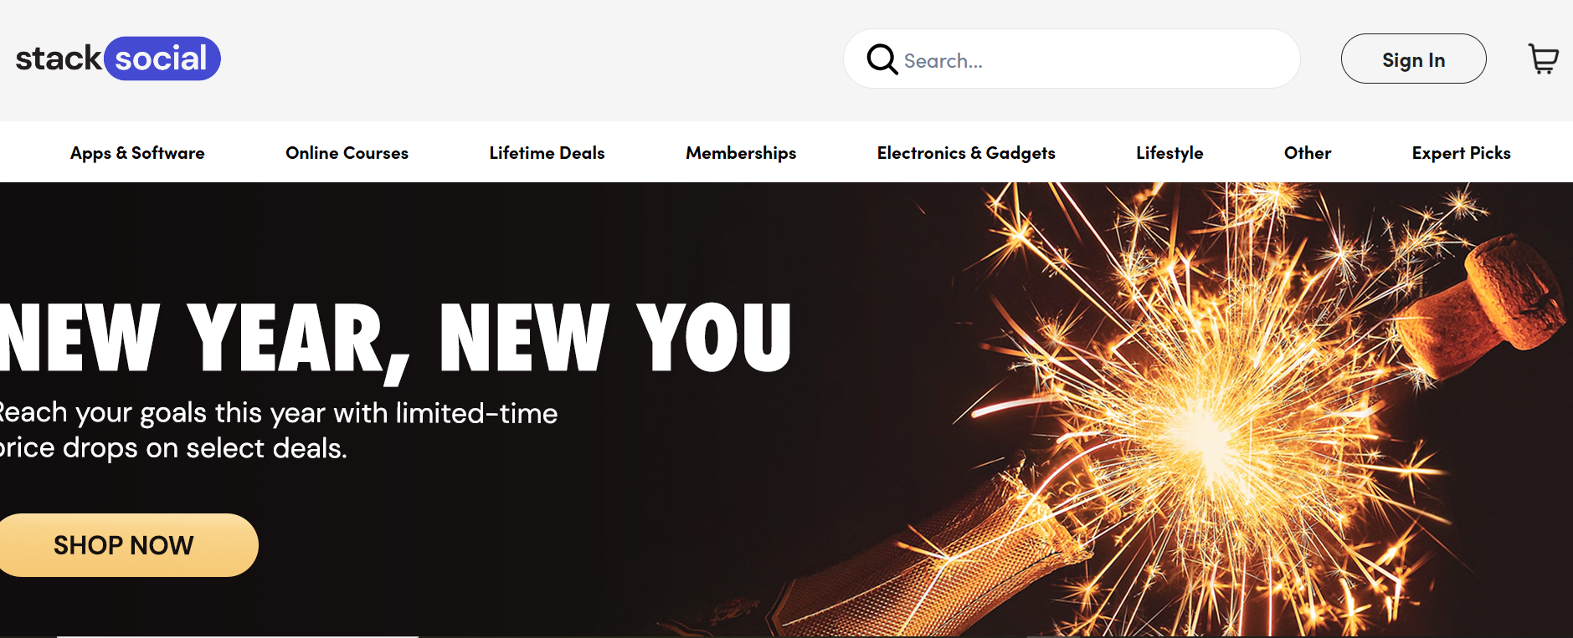Click the NEW YEAR, NEW YOU headline
The height and width of the screenshot is (638, 1573).
point(395,339)
